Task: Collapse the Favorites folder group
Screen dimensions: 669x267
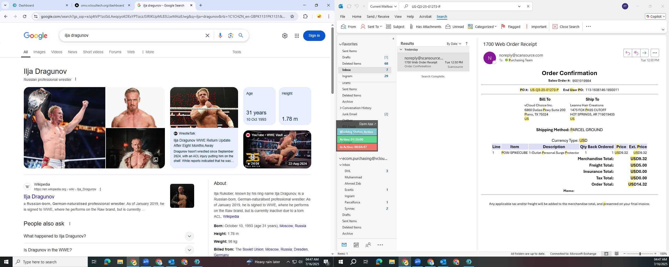Action: point(341,44)
